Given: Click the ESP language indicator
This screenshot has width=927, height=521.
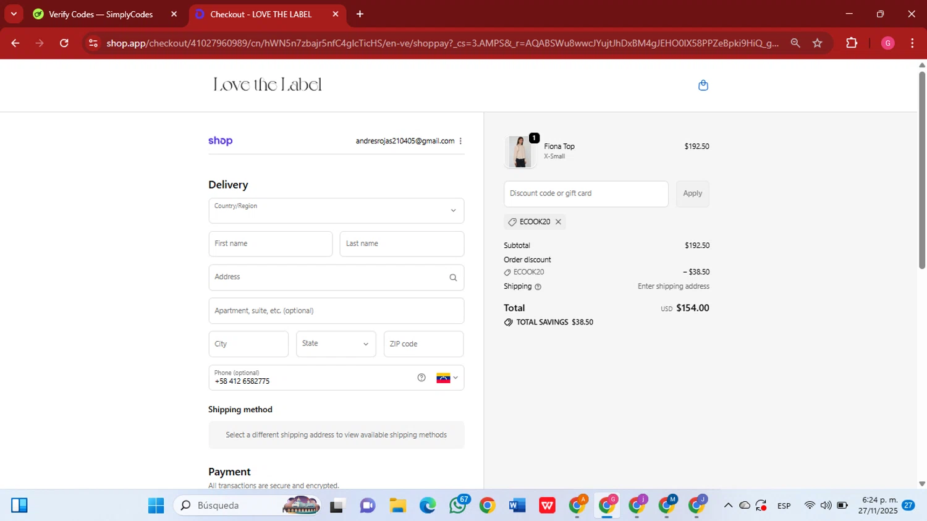Looking at the screenshot, I should click(x=784, y=506).
